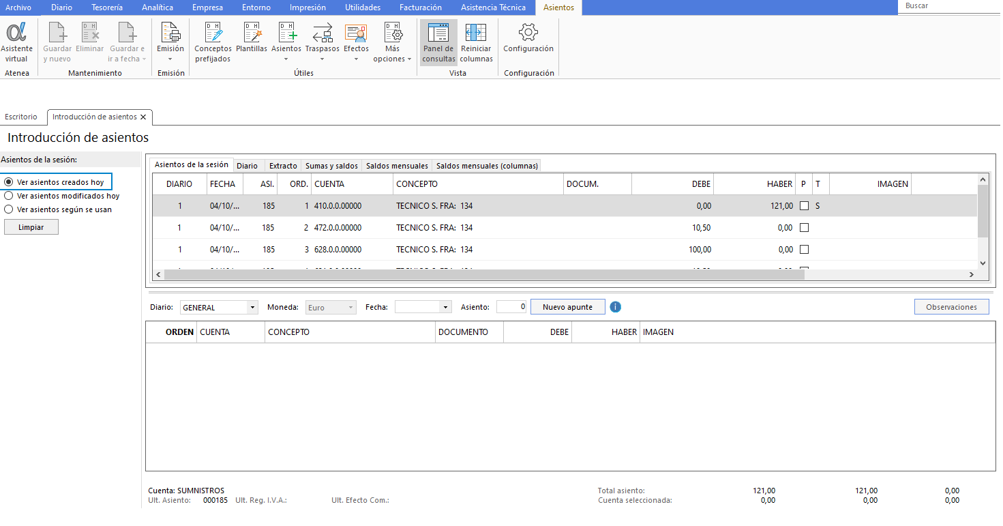Tick the P checkbox for account 628.0.0.00000
1003x526 pixels.
point(804,249)
